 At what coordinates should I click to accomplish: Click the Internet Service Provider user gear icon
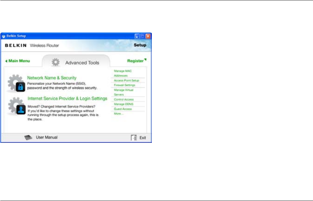point(17,106)
